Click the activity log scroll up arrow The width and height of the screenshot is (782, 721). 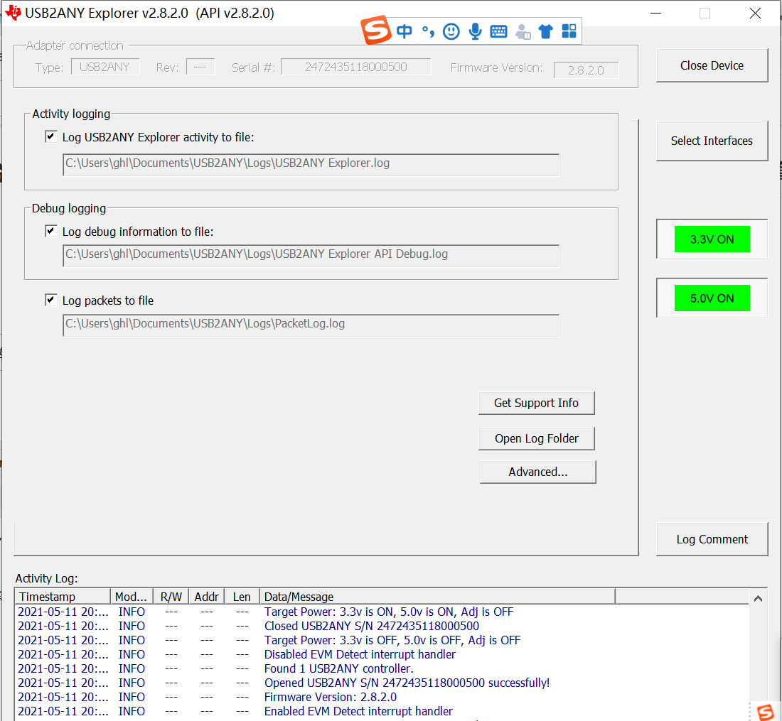(758, 598)
